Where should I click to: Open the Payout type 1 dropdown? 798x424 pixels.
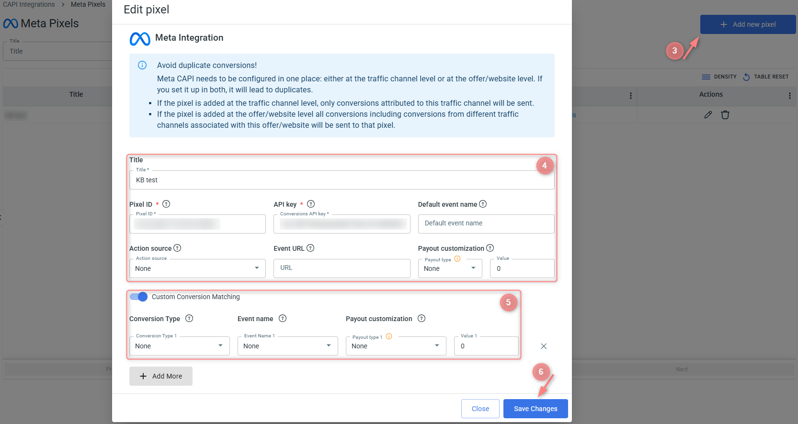(396, 346)
